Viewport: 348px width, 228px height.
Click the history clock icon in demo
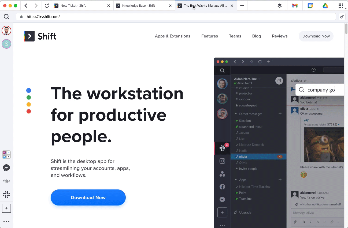coord(313,70)
